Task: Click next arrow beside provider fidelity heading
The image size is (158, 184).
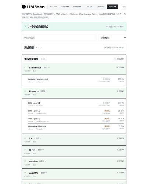Action: tap(47, 59)
